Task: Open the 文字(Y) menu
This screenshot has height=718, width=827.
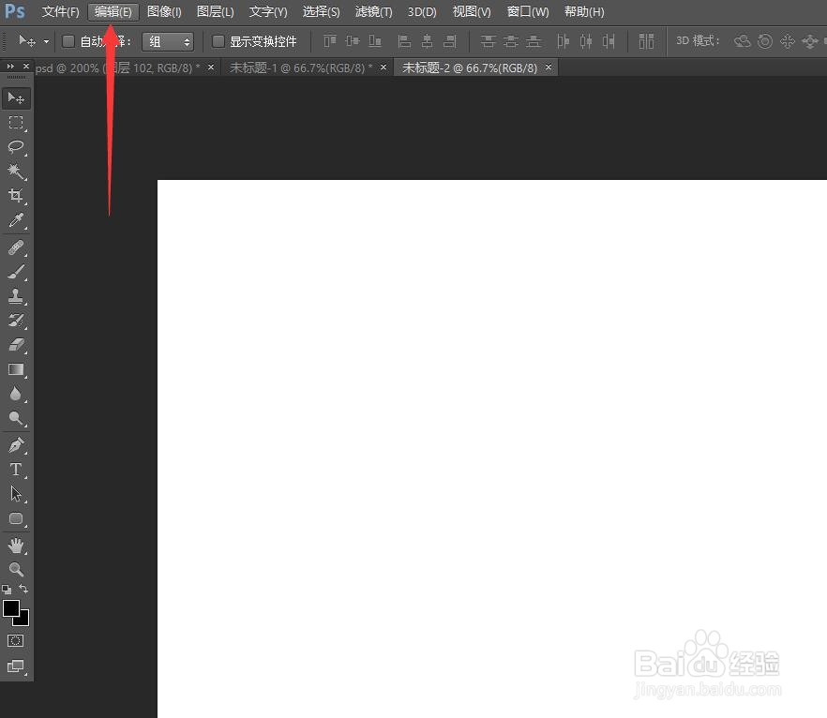Action: coord(268,11)
